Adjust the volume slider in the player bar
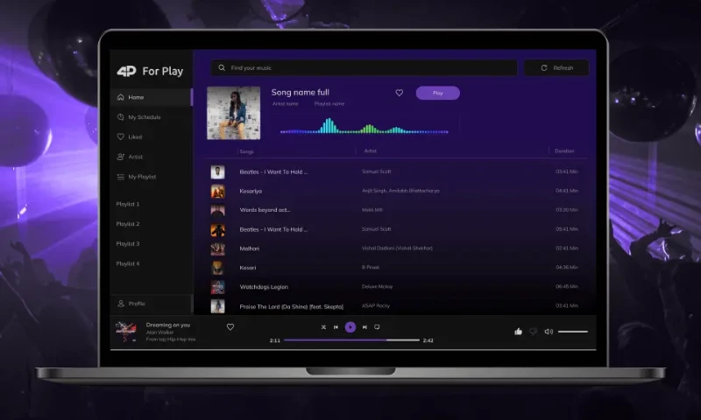This screenshot has height=420, width=701. (x=573, y=332)
